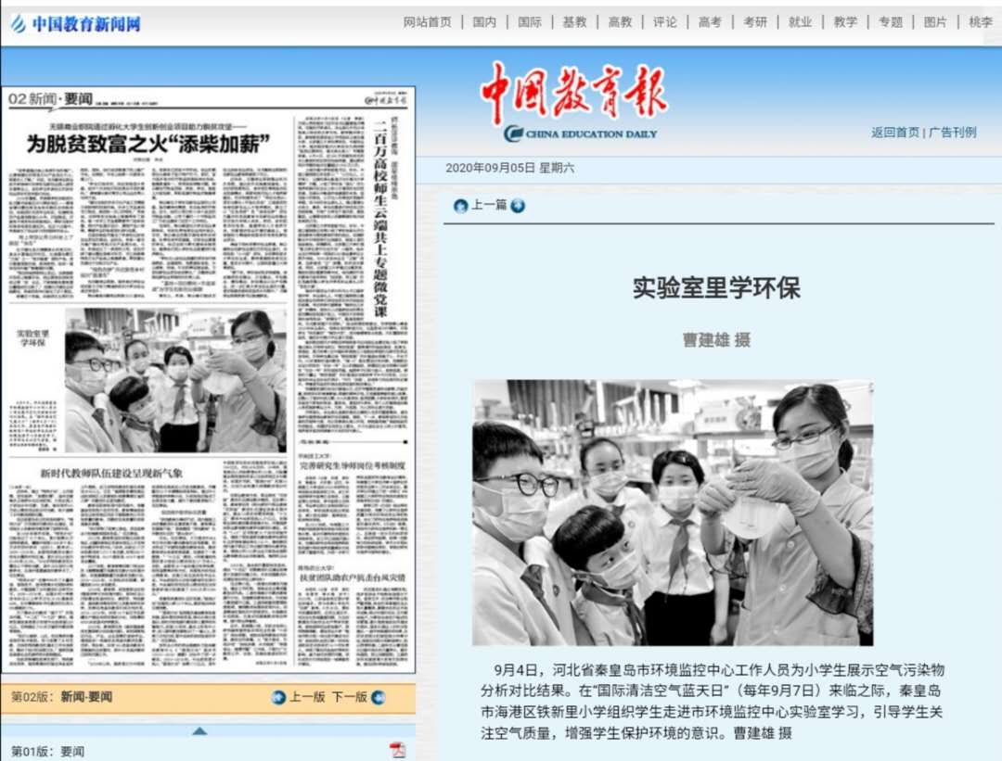Download the 第01版 PDF via its icon
Screen dimensions: 1002x761
397,750
